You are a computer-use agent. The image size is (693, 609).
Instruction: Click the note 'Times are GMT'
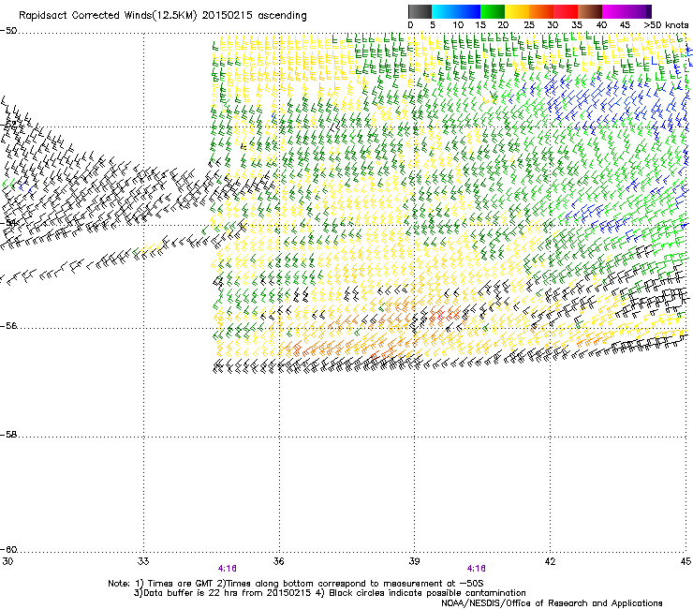click(181, 584)
